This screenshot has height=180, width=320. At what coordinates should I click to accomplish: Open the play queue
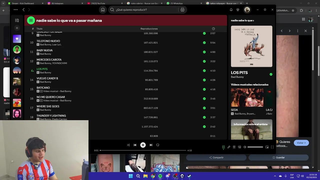(x=234, y=147)
